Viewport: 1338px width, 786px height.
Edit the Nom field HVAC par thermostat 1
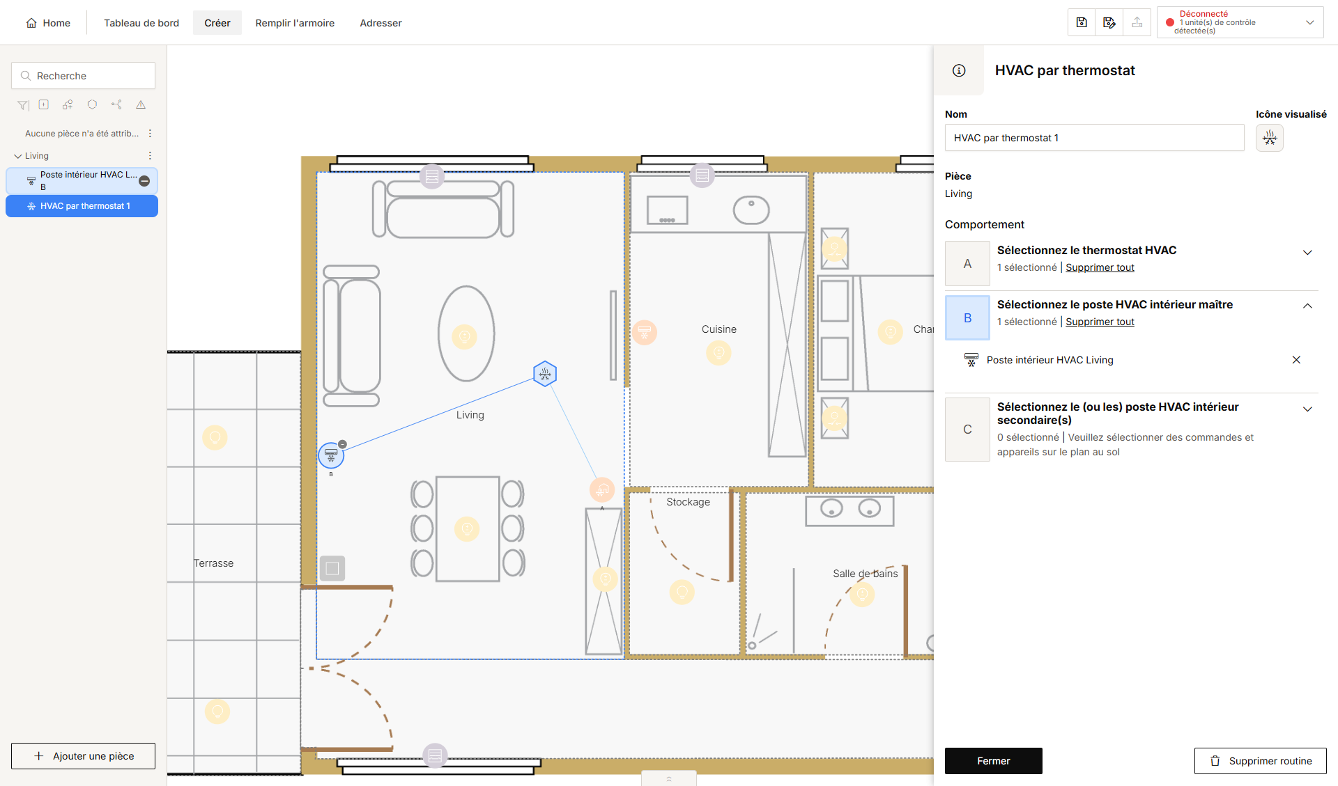tap(1094, 138)
